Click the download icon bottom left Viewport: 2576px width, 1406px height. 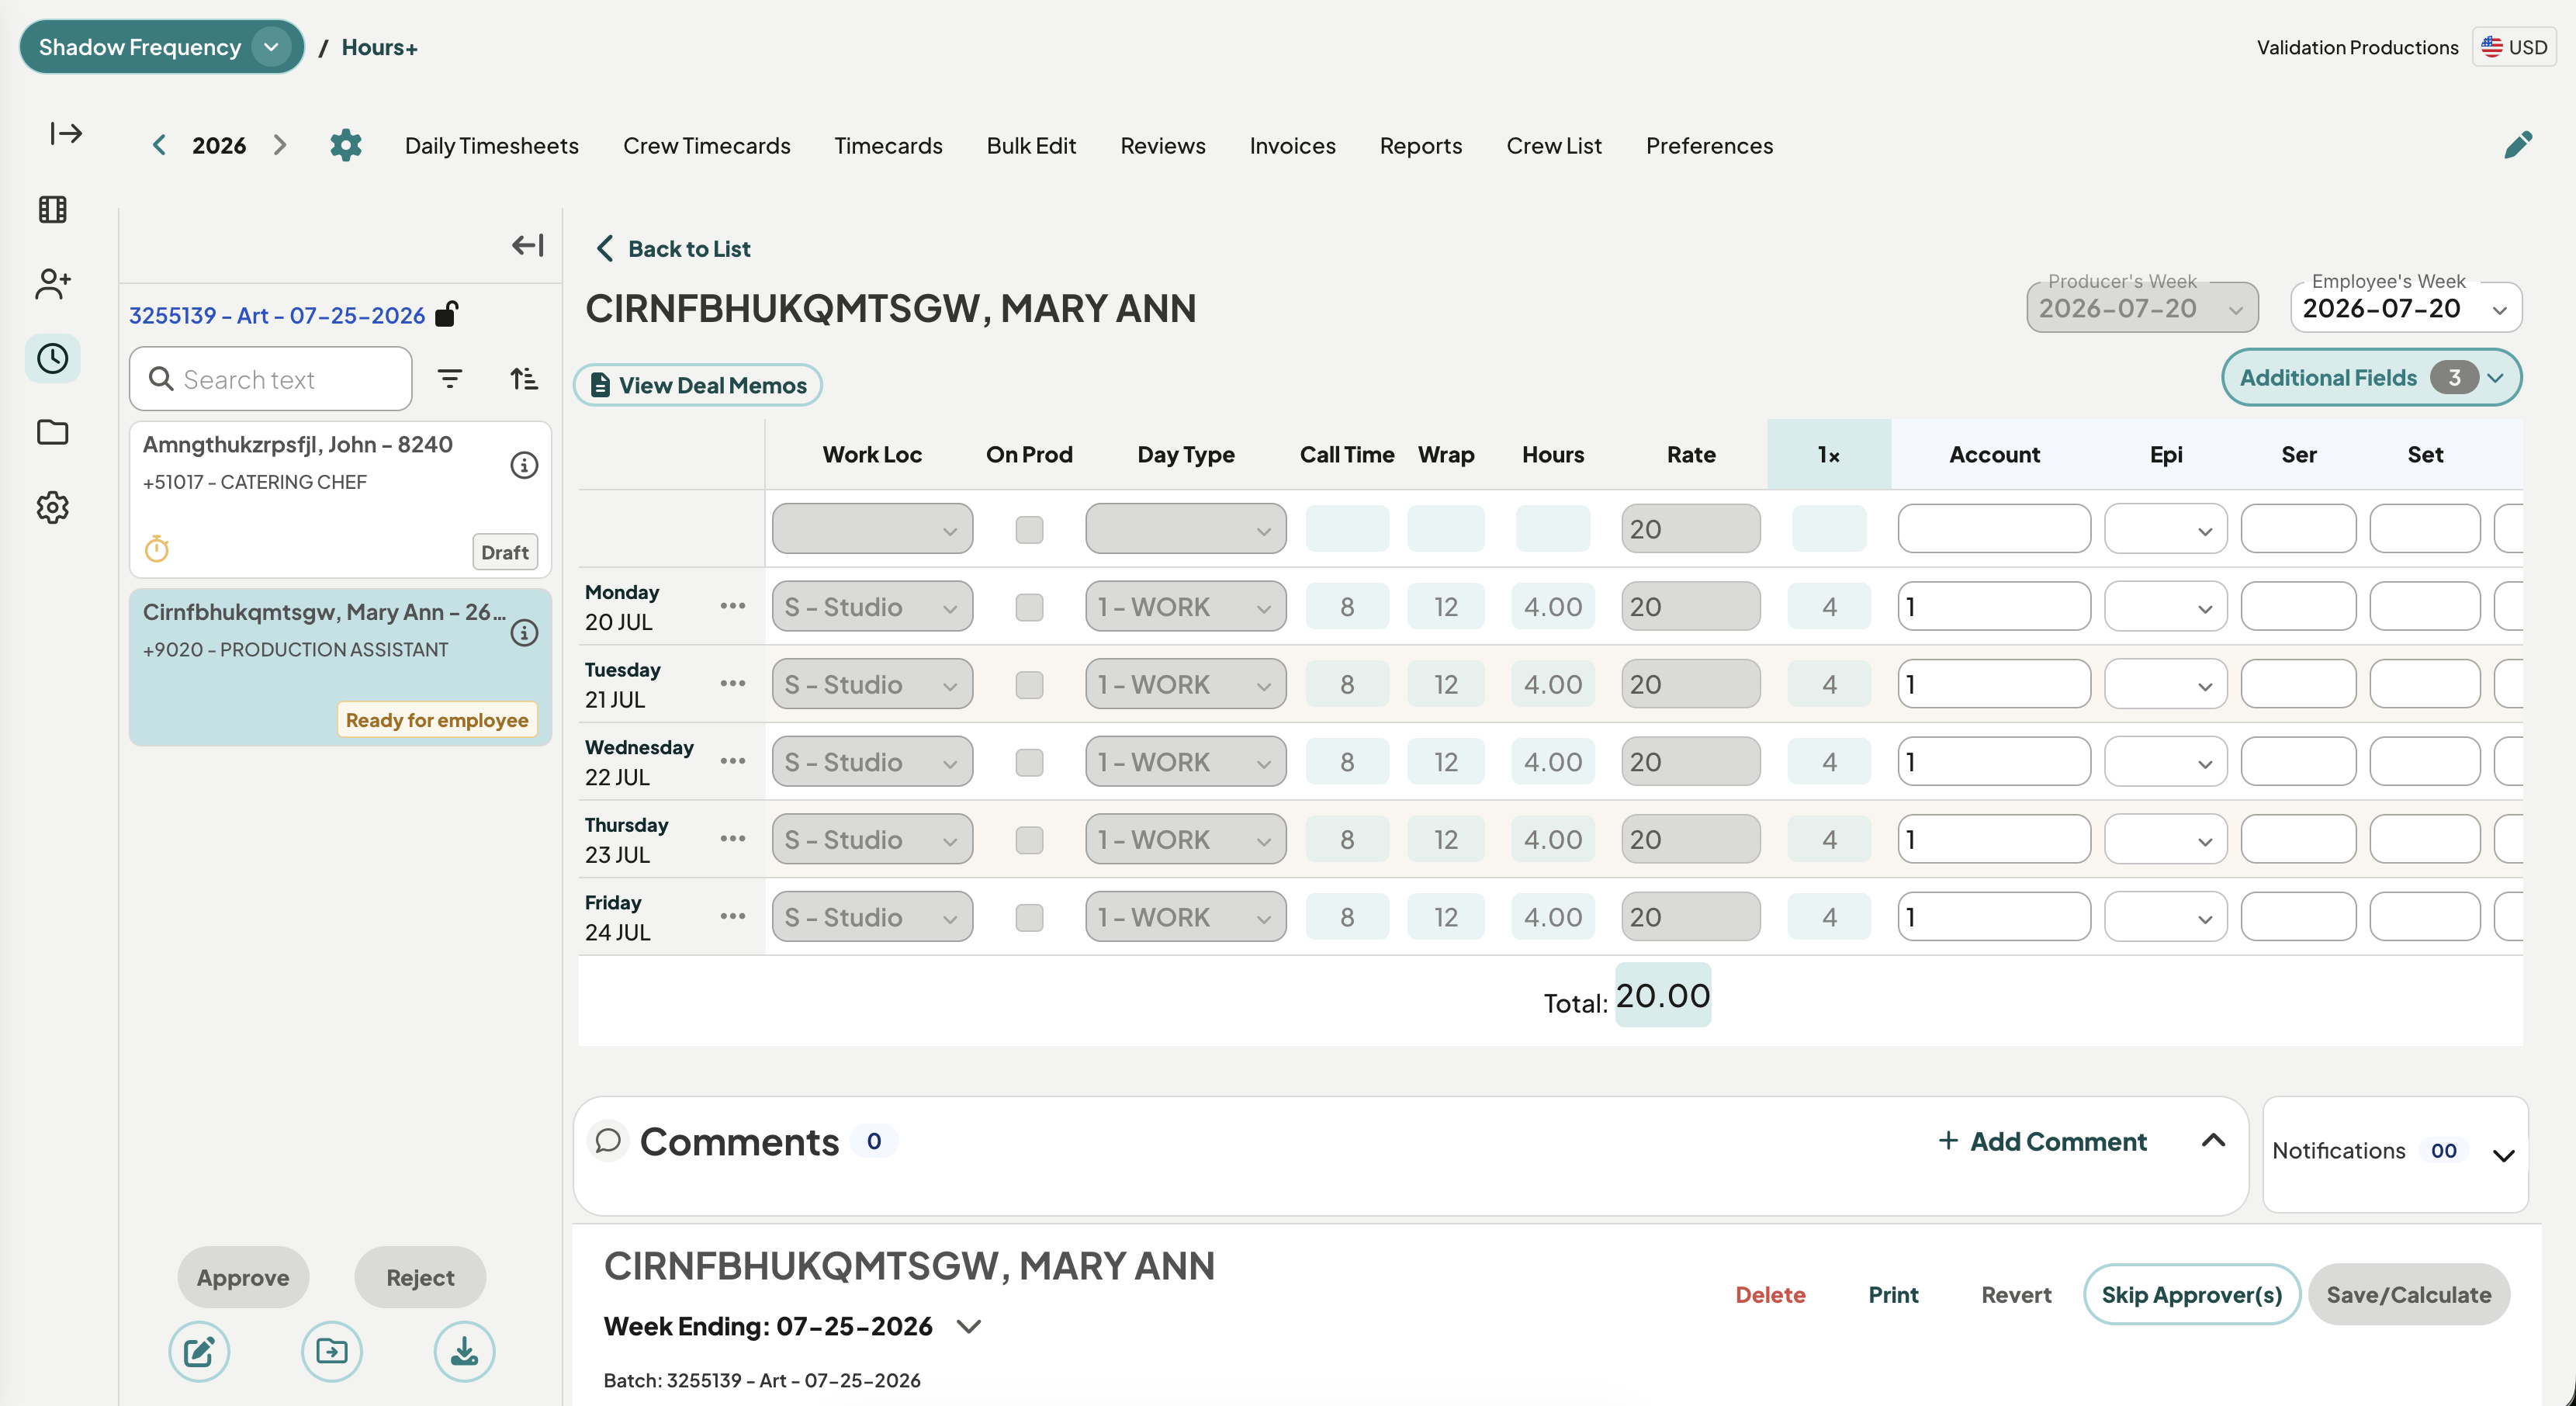point(464,1352)
